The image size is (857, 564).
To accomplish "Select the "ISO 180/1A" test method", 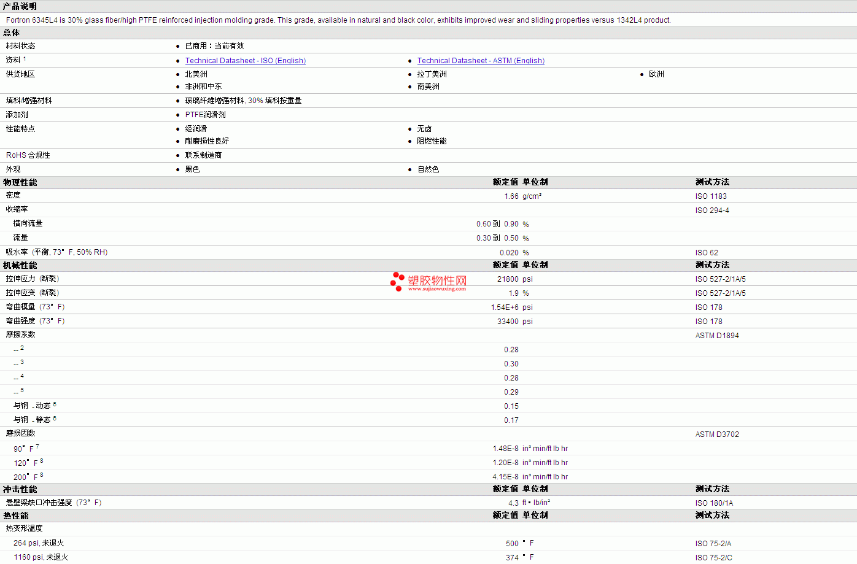I will click(714, 503).
